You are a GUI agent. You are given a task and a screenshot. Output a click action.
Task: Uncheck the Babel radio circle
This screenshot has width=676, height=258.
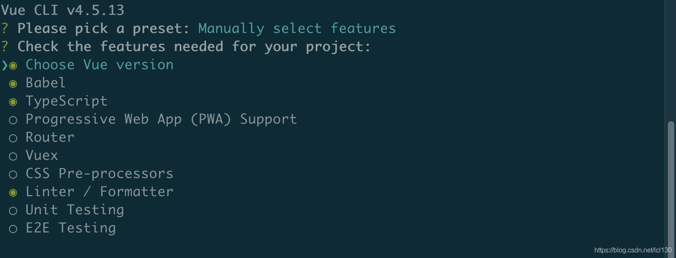tap(13, 84)
